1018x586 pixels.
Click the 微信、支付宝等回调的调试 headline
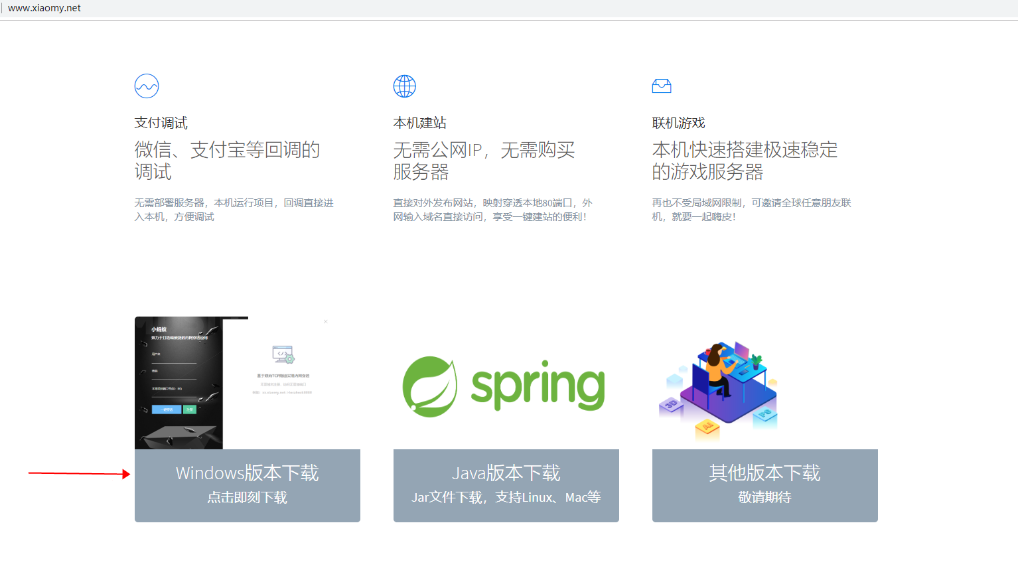[228, 161]
